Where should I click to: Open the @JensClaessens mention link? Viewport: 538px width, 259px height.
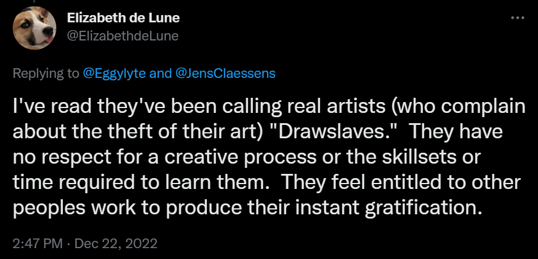click(x=225, y=74)
